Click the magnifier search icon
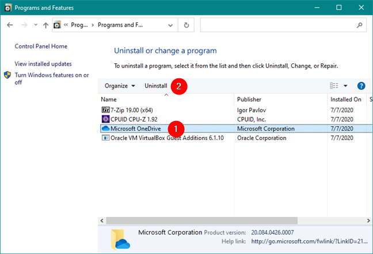373x254 pixels. [x=359, y=25]
